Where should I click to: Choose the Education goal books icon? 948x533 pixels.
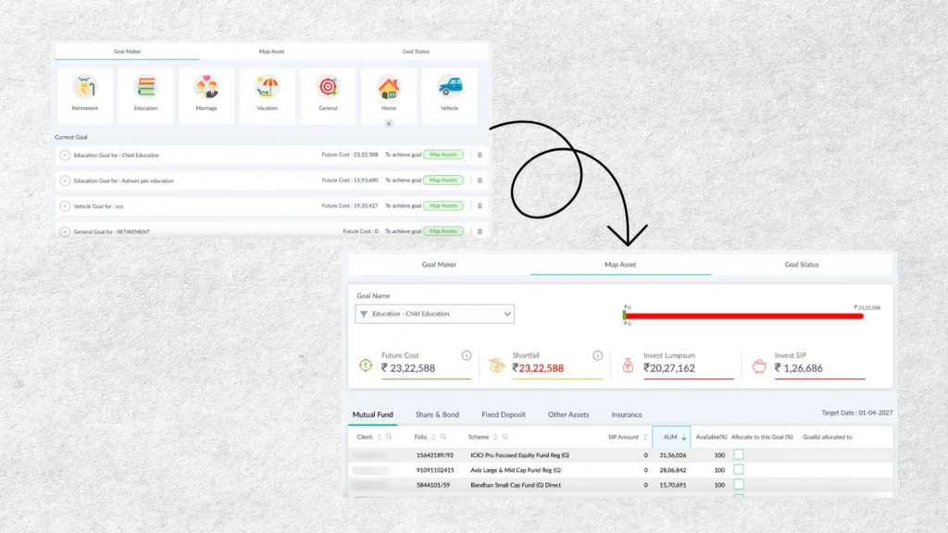[145, 88]
